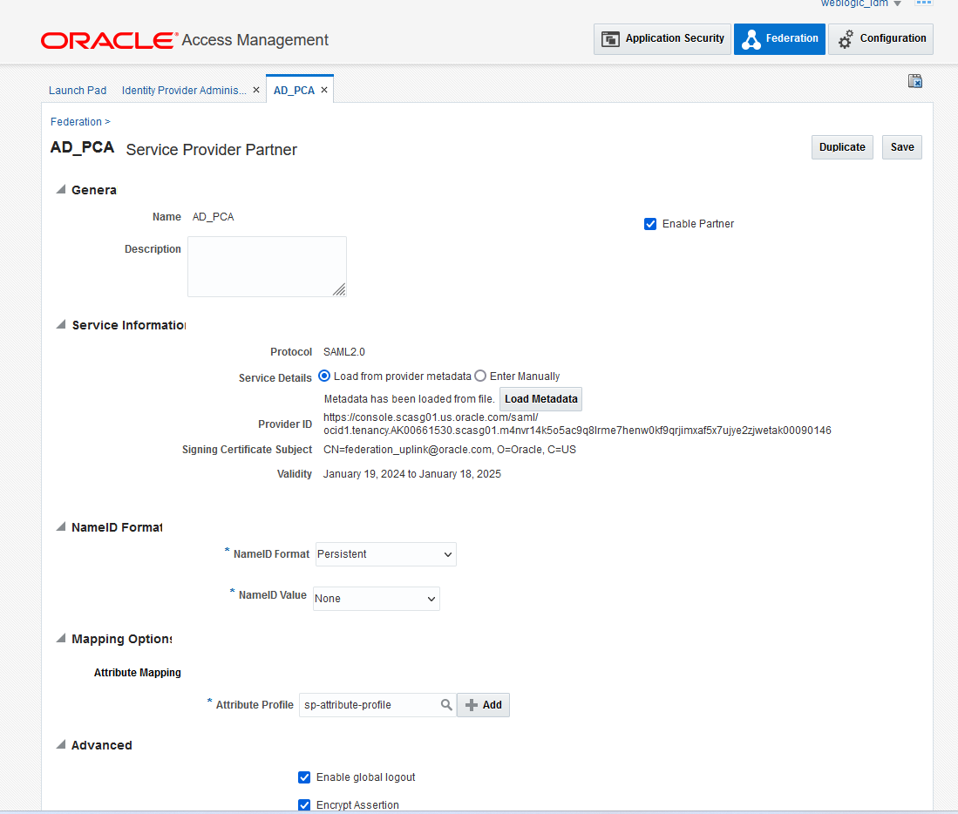Click the SAML2.0 protocol value

[344, 352]
